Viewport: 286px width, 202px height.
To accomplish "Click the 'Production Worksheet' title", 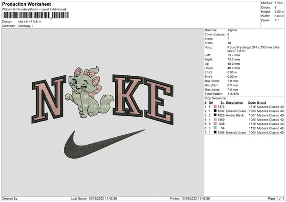I will tap(27, 4).
